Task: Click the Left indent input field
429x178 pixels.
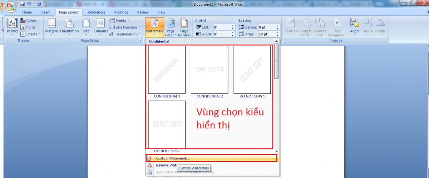Action: [222, 27]
